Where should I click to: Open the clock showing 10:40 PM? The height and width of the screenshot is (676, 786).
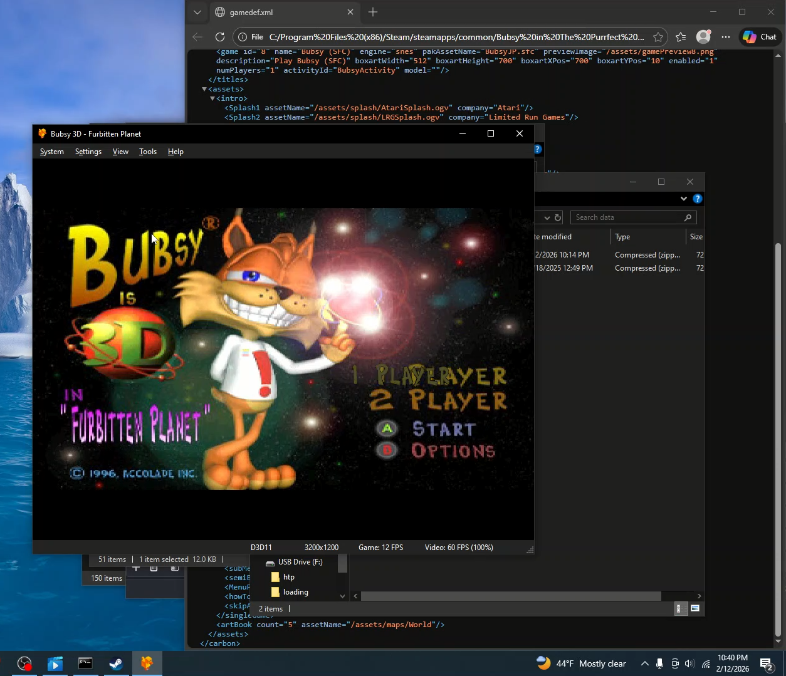click(x=733, y=663)
